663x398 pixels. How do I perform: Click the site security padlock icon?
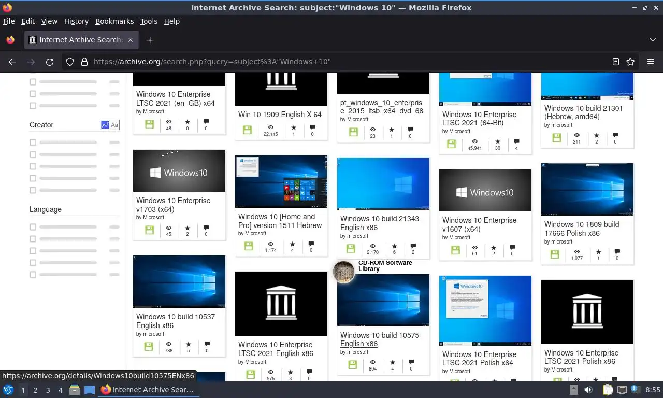click(x=84, y=62)
